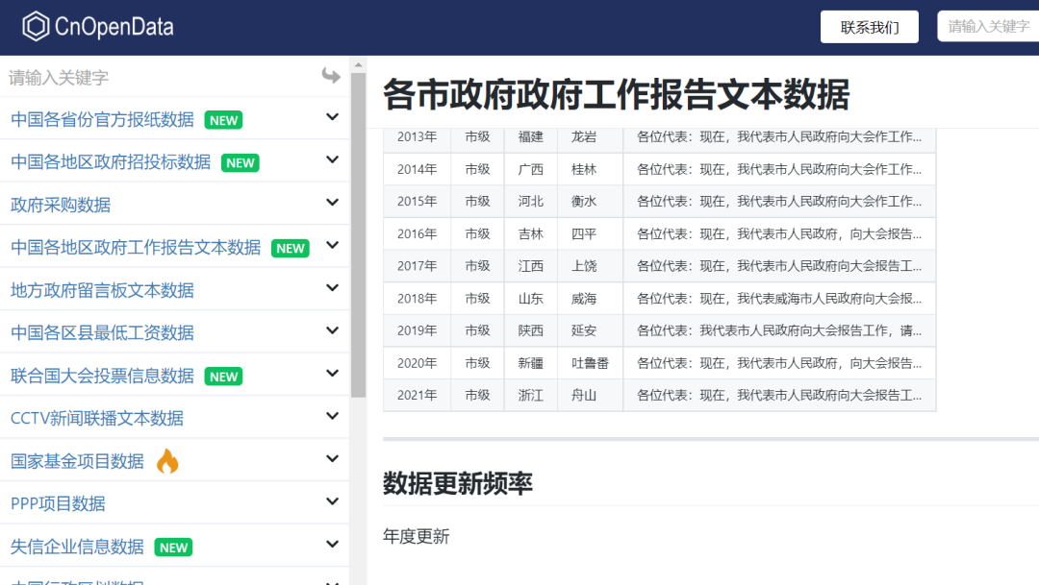Viewport: 1039px width, 585px height.
Task: Expand 联合国大会投票信息数据 chevron
Action: 333,374
